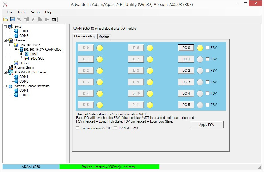Screen dimensions: 264x172
Task: Enable the FSV checkbox for DO 0
Action: tap(208, 48)
